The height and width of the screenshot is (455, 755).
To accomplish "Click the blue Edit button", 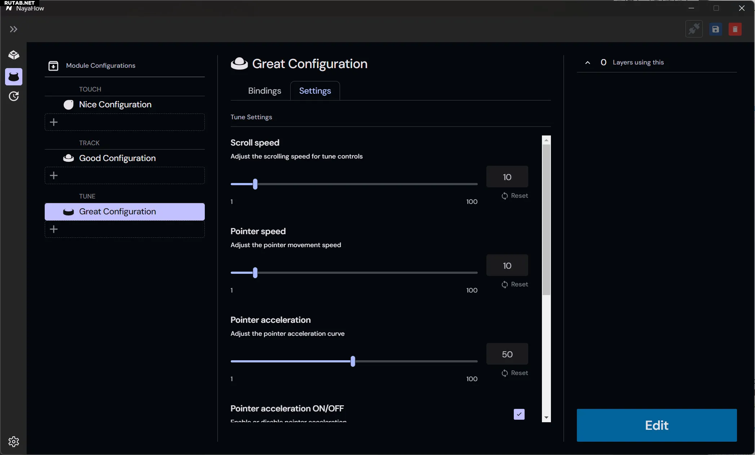I will pyautogui.click(x=656, y=425).
